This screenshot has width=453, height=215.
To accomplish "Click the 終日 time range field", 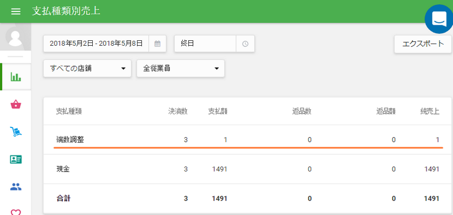I will click(206, 44).
